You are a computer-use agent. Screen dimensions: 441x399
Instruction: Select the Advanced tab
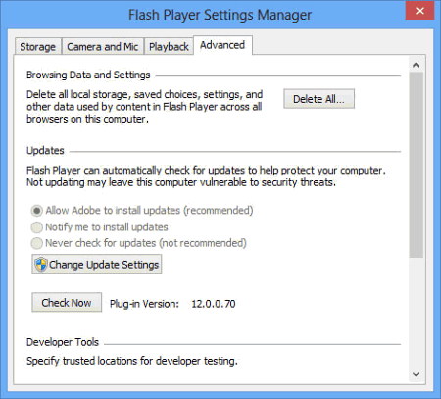pyautogui.click(x=222, y=45)
